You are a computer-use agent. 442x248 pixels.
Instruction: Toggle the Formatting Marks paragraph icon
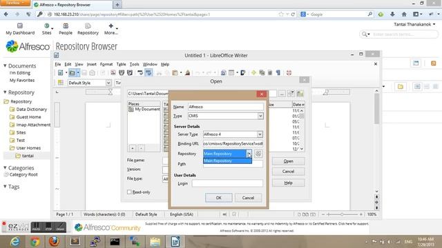[x=278, y=73]
